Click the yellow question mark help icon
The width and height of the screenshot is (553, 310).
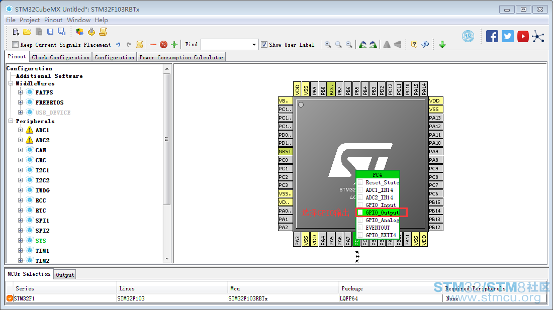[x=414, y=44]
